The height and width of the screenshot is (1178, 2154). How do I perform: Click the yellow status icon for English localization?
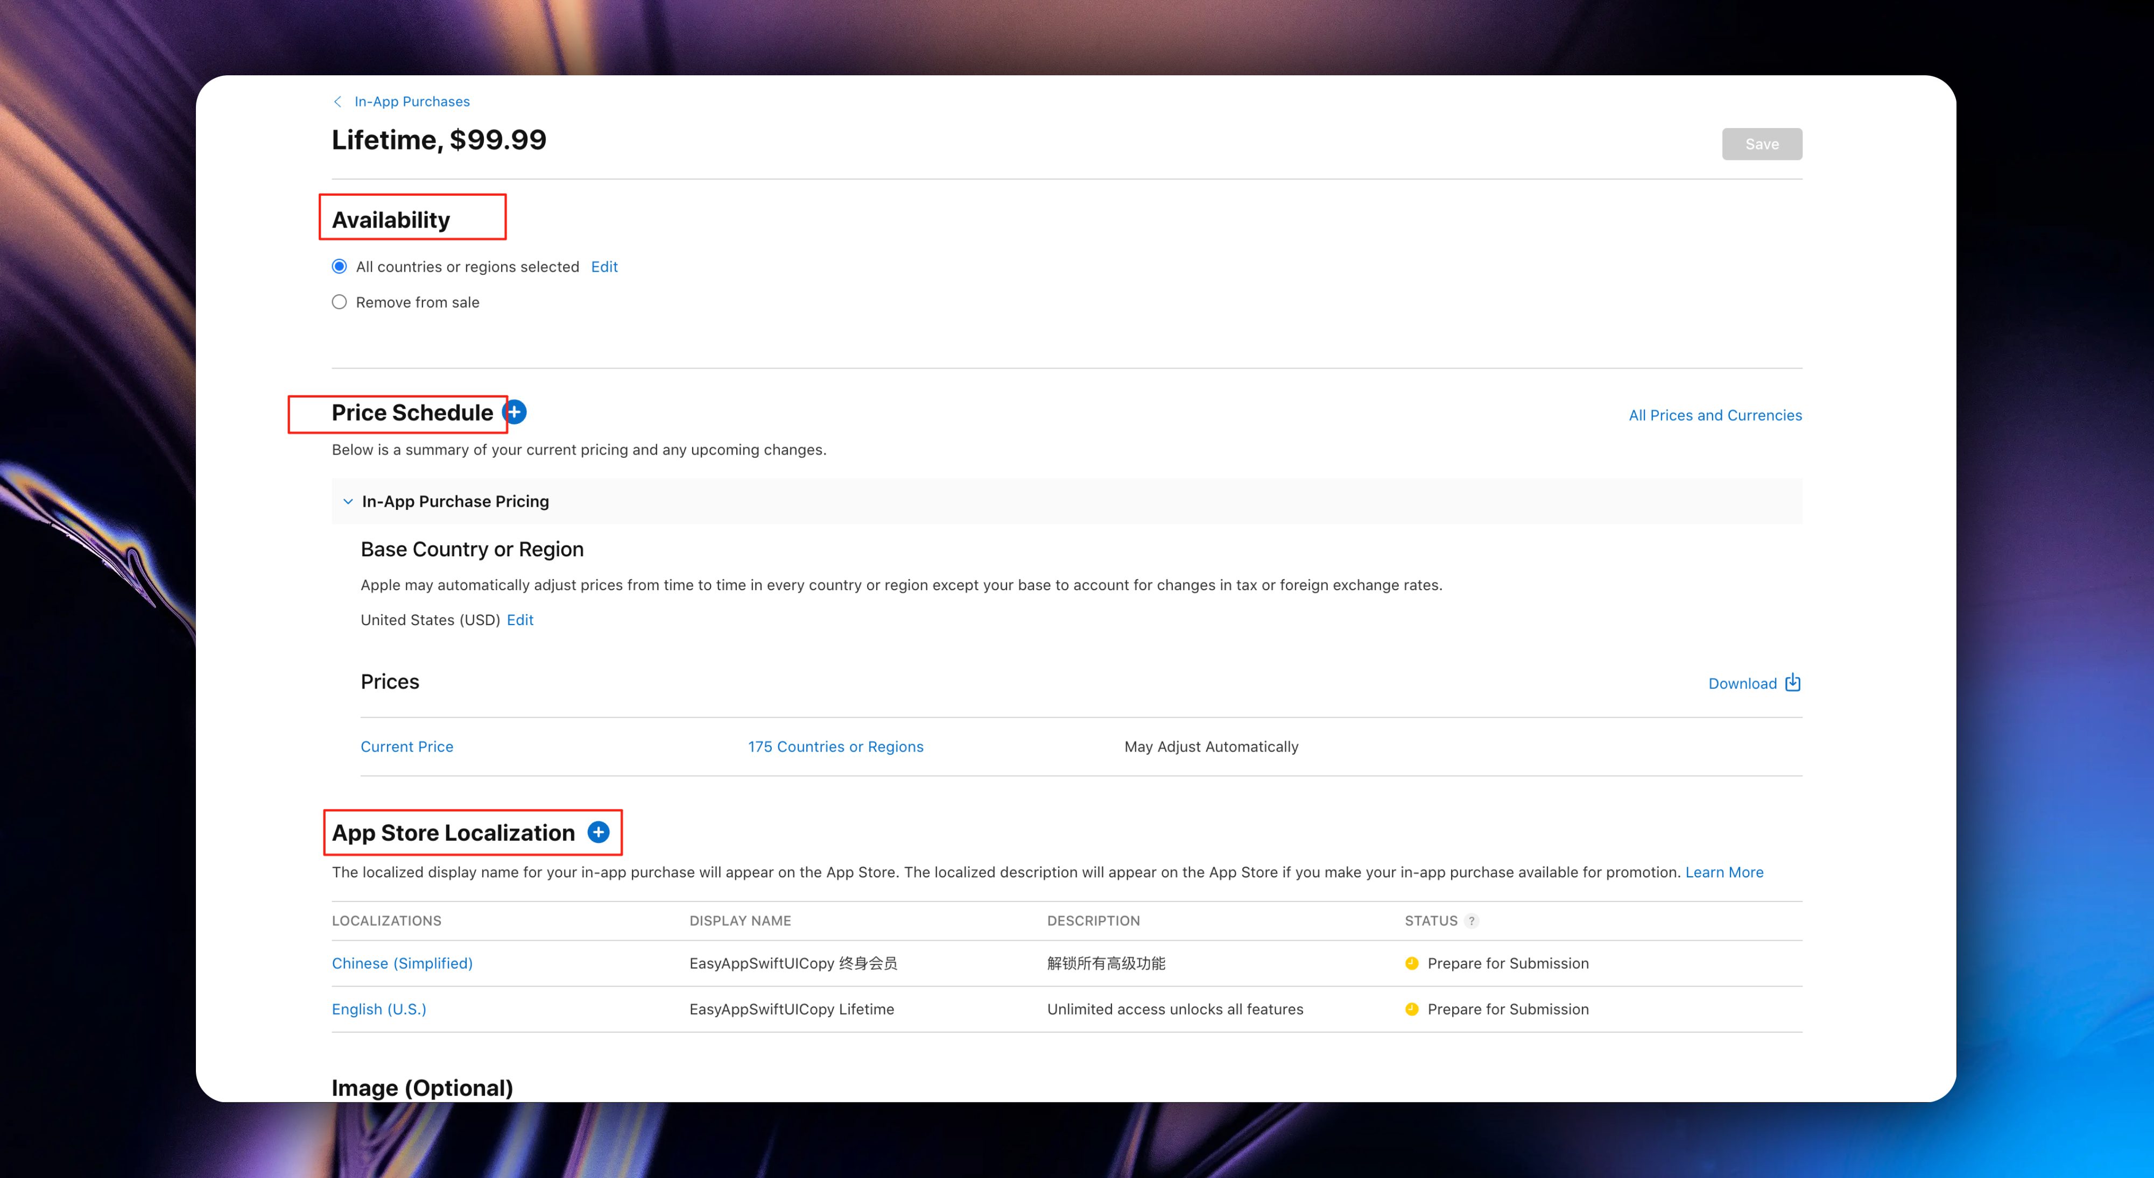tap(1411, 1009)
